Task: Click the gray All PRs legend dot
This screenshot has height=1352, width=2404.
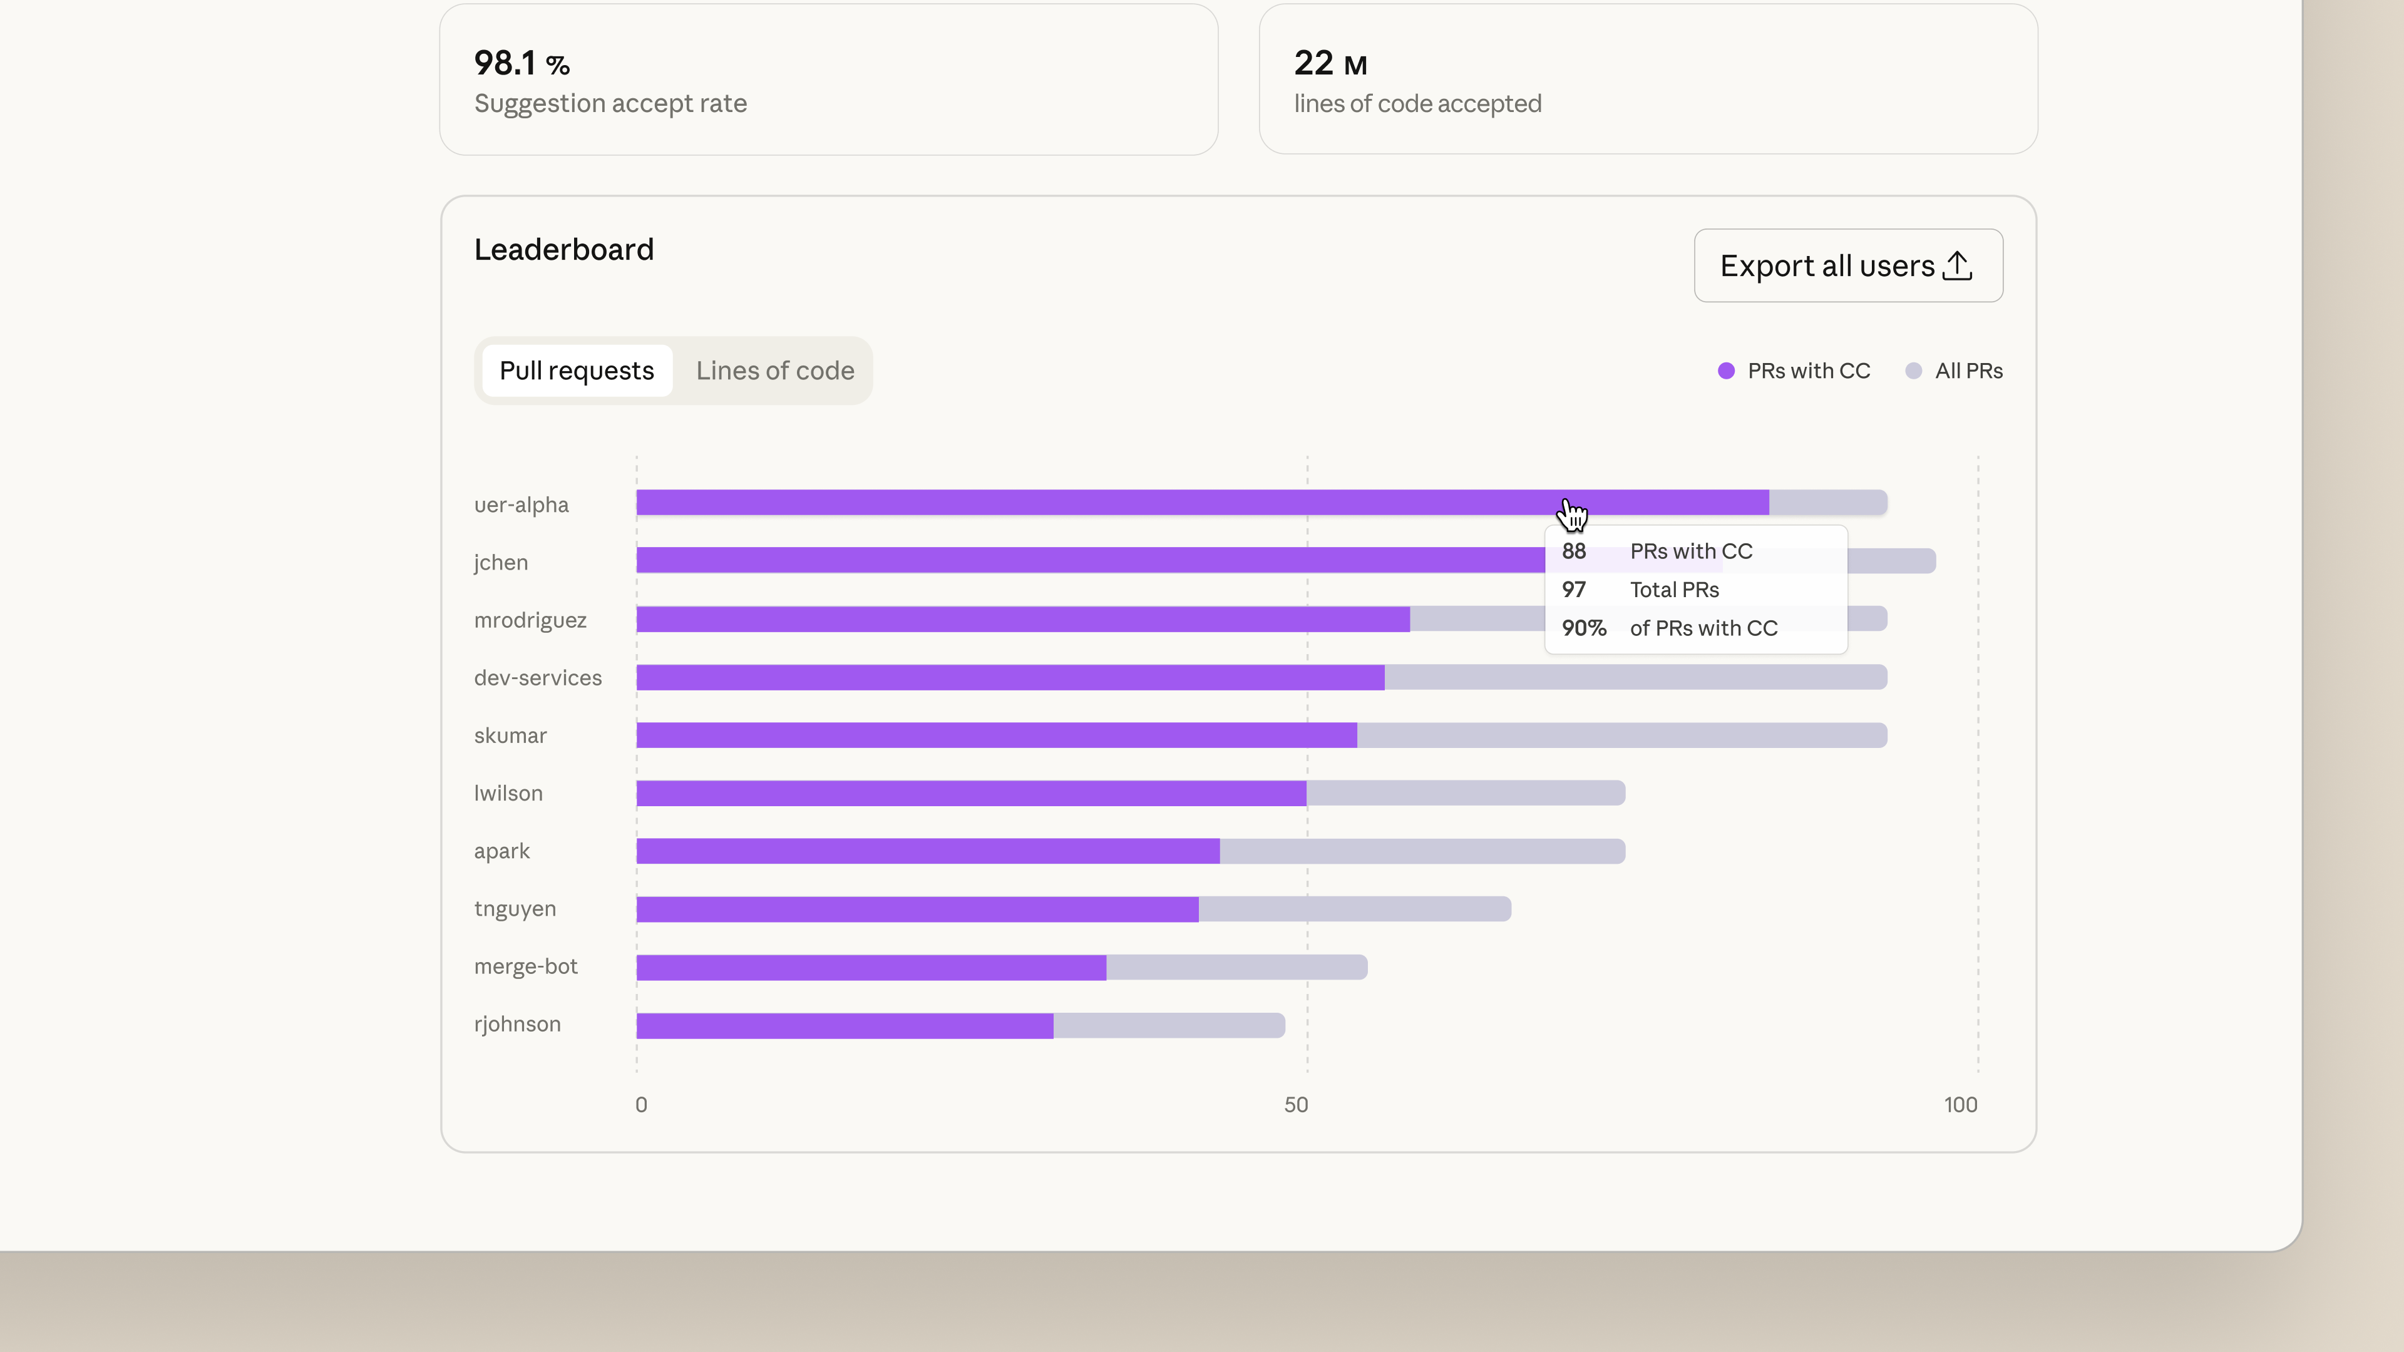Action: point(1913,371)
